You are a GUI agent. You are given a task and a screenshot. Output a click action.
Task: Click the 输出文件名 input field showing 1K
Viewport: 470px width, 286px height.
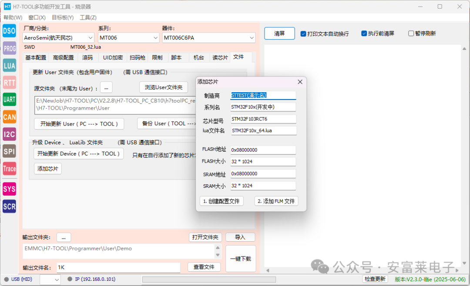coord(117,267)
